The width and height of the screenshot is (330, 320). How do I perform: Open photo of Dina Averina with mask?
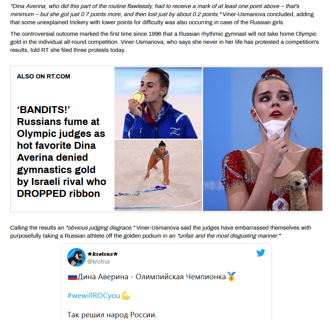pyautogui.click(x=262, y=139)
